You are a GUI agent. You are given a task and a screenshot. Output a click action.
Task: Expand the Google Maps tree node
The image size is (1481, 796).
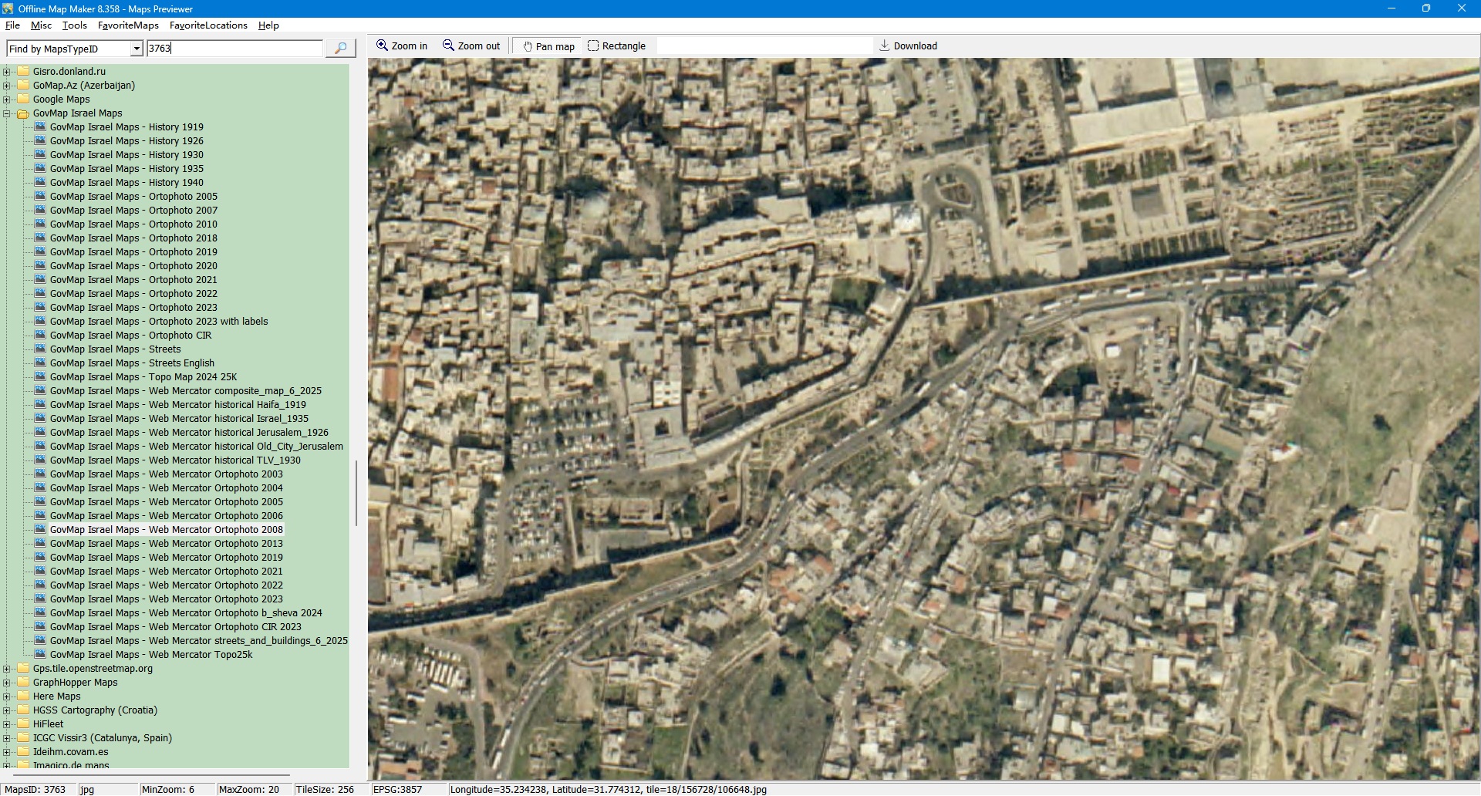[x=7, y=99]
